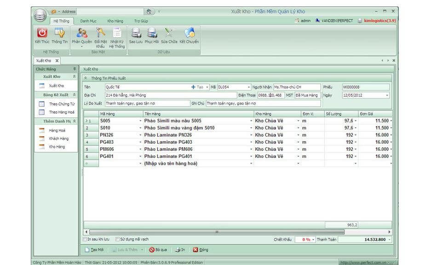
Task: Click the Kết Chuyển icon
Action: point(189,33)
